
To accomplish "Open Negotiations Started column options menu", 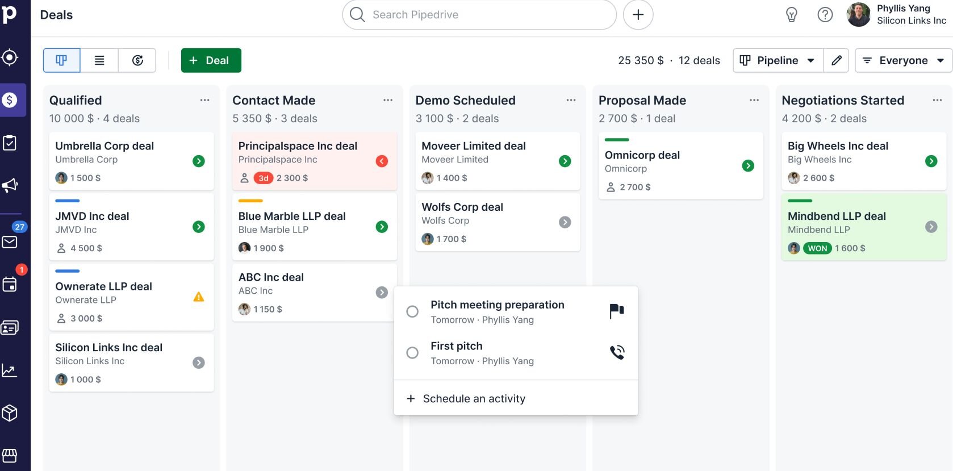I will point(938,100).
